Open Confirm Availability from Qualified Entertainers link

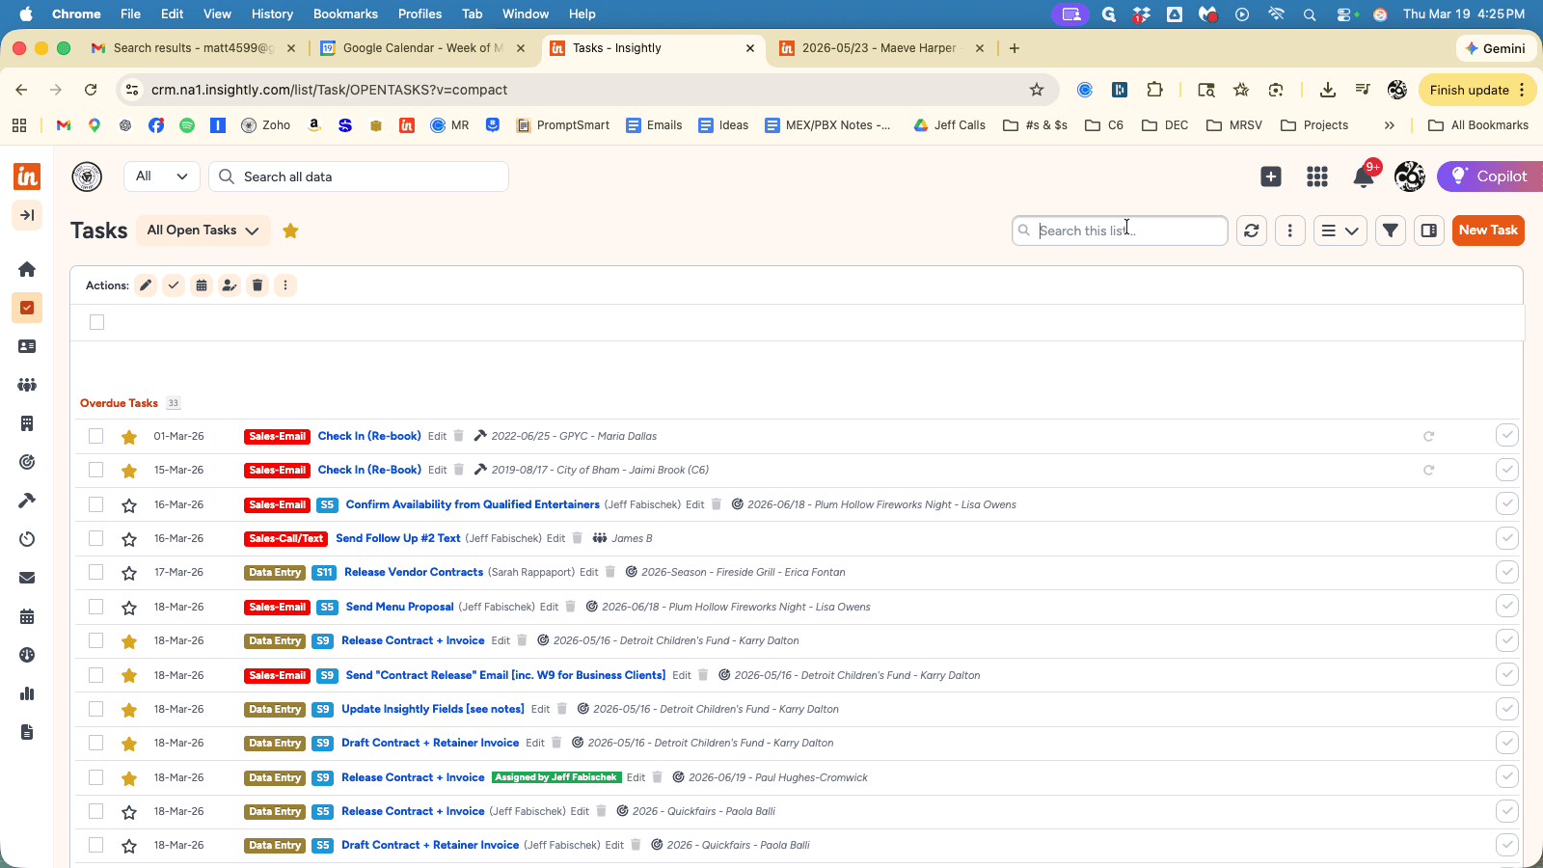pos(473,504)
